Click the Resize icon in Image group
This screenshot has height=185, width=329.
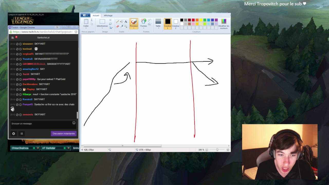coord(111,24)
